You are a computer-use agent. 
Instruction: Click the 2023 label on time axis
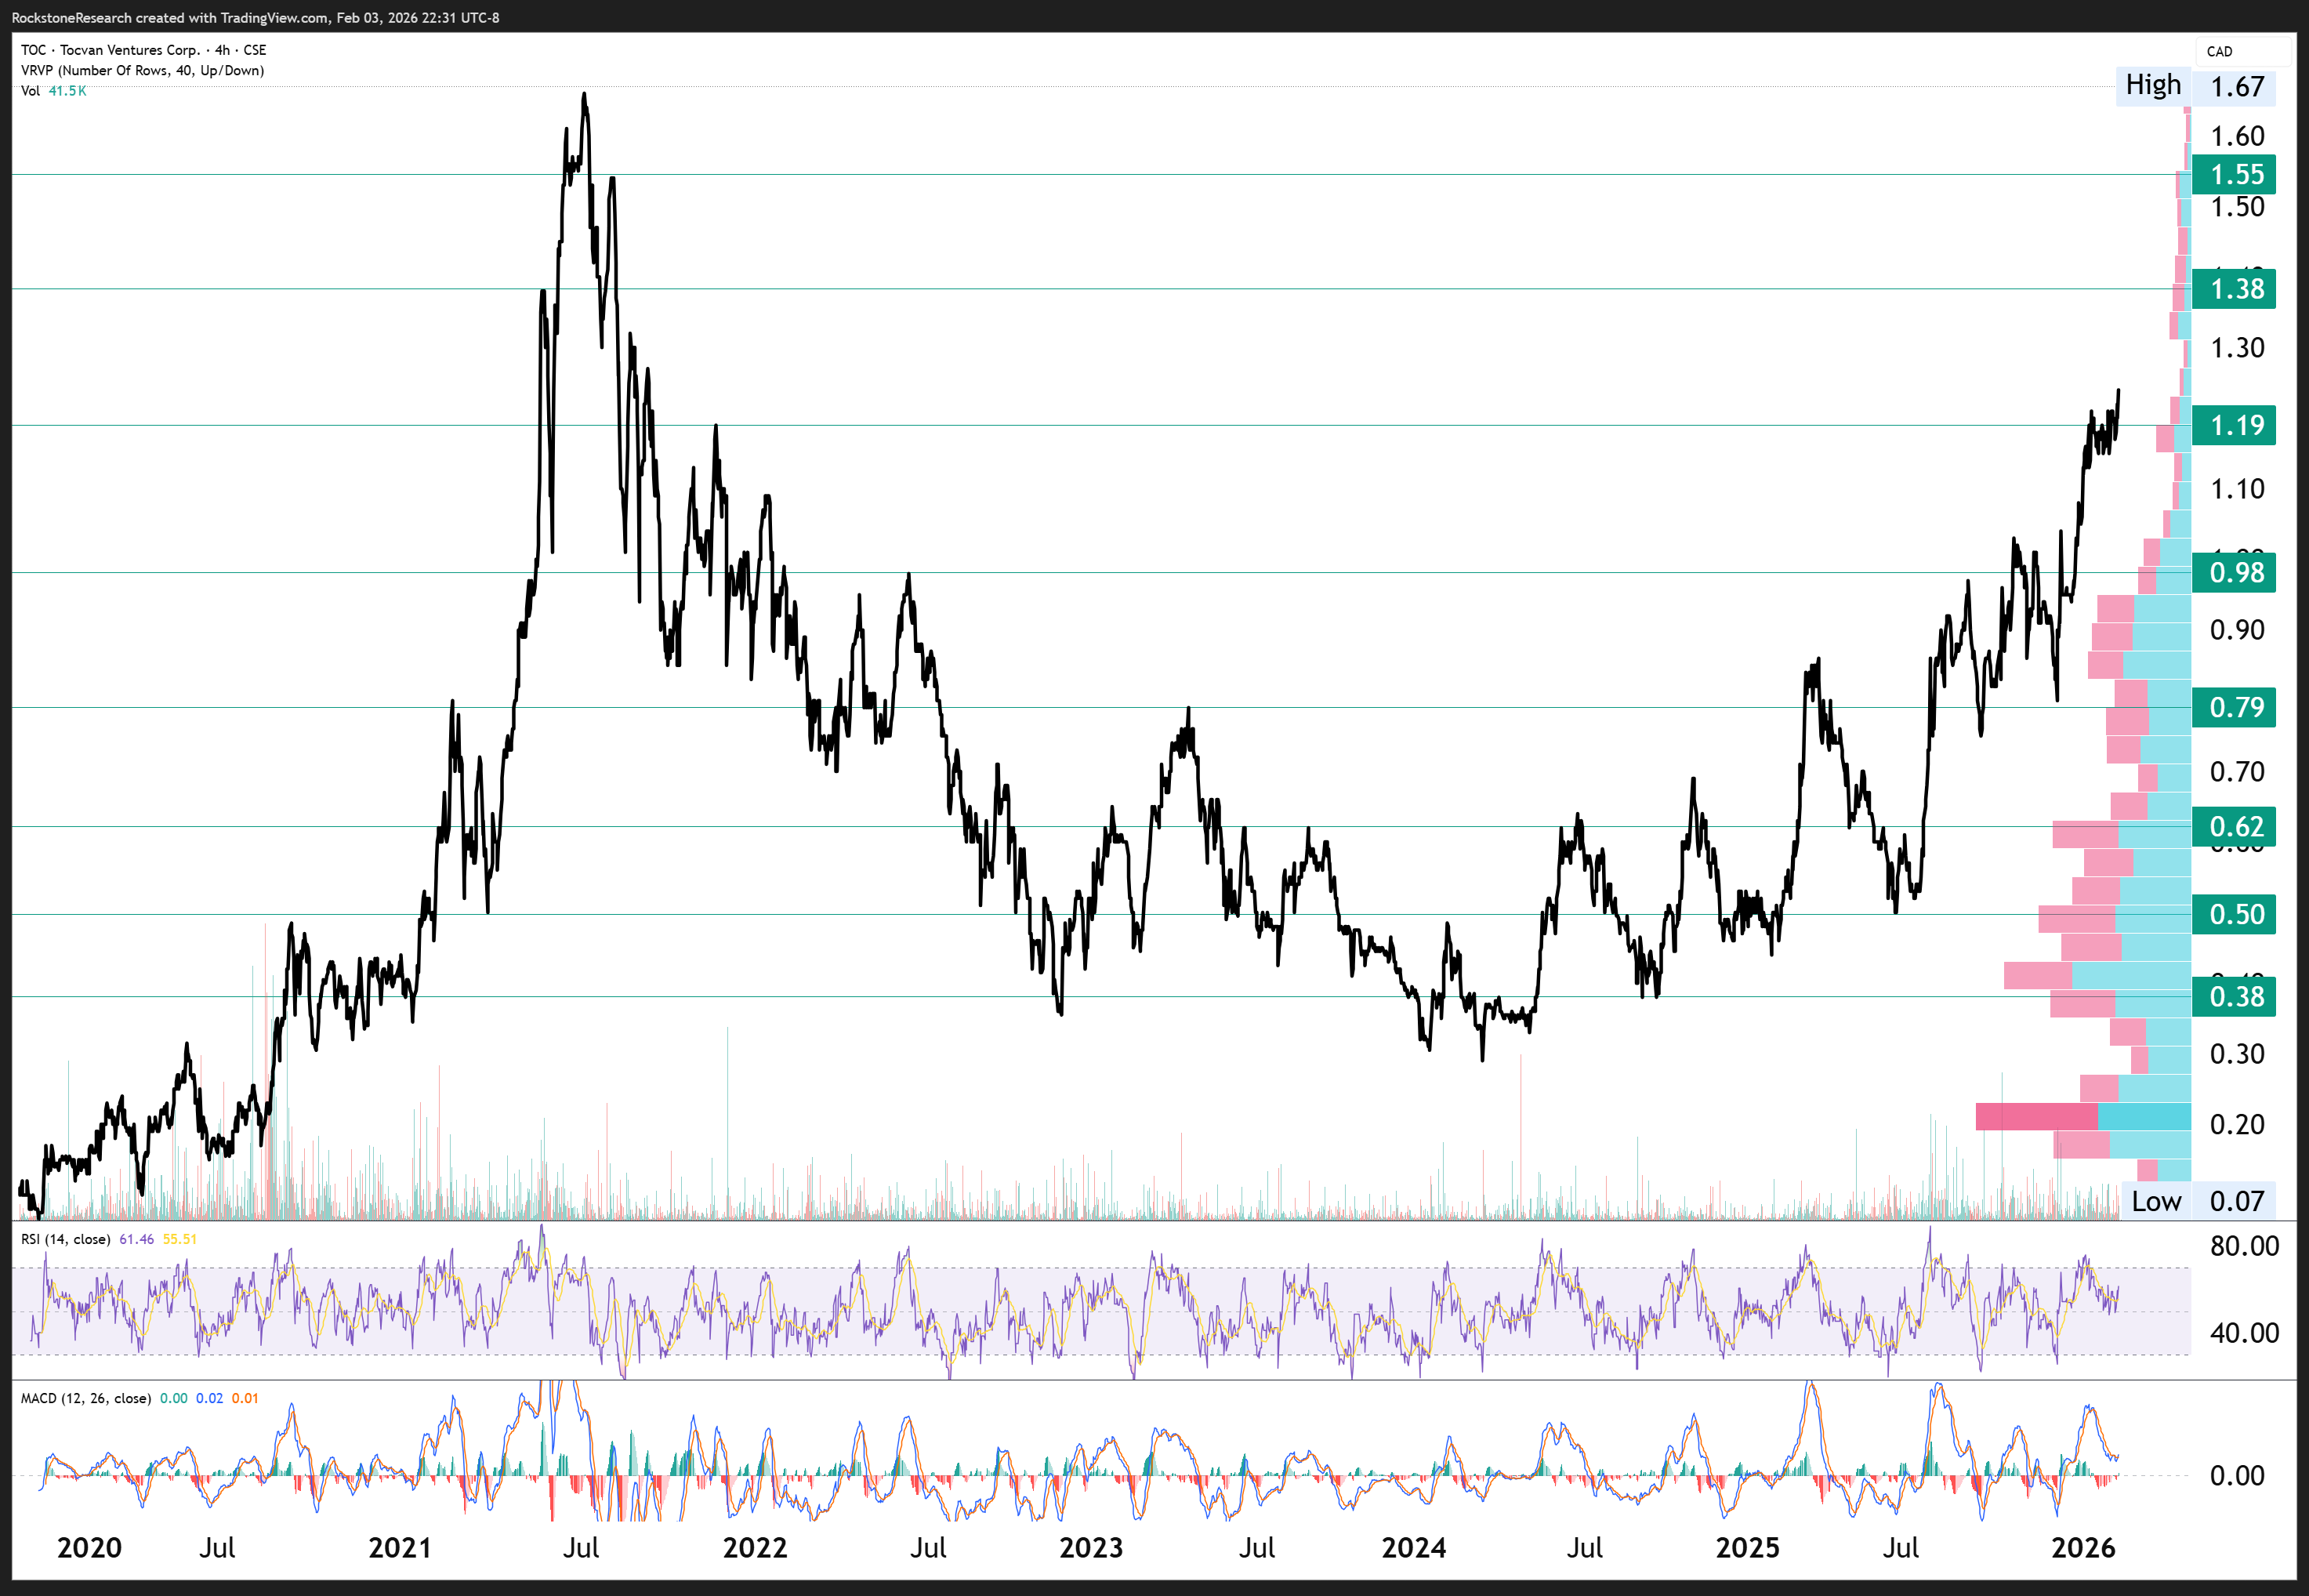[x=1090, y=1548]
